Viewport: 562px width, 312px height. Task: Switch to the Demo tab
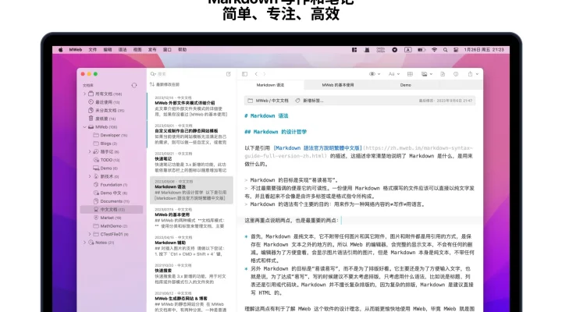(405, 85)
